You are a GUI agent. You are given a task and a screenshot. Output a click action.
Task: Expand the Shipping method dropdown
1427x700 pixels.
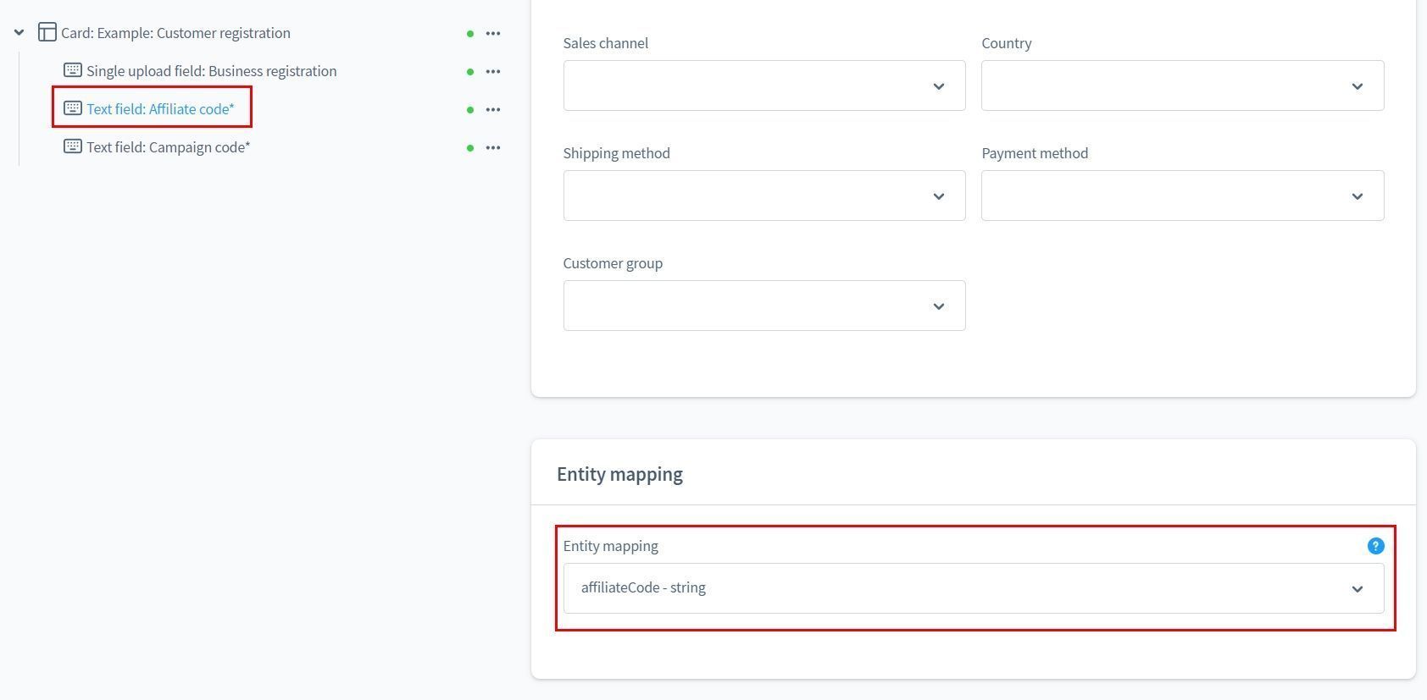pos(763,196)
